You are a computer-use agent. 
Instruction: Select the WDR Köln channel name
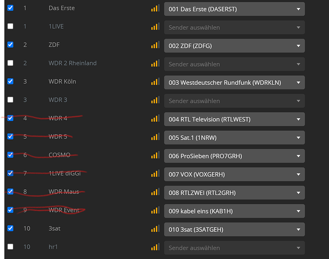point(62,82)
